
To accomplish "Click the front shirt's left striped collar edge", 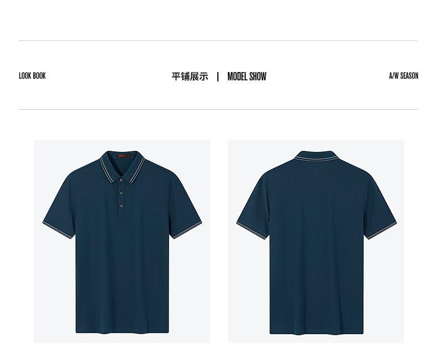I will 106,170.
